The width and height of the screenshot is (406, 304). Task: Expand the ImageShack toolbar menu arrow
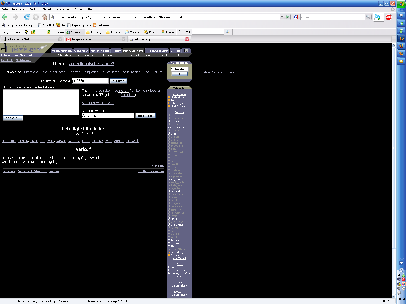click(22, 32)
